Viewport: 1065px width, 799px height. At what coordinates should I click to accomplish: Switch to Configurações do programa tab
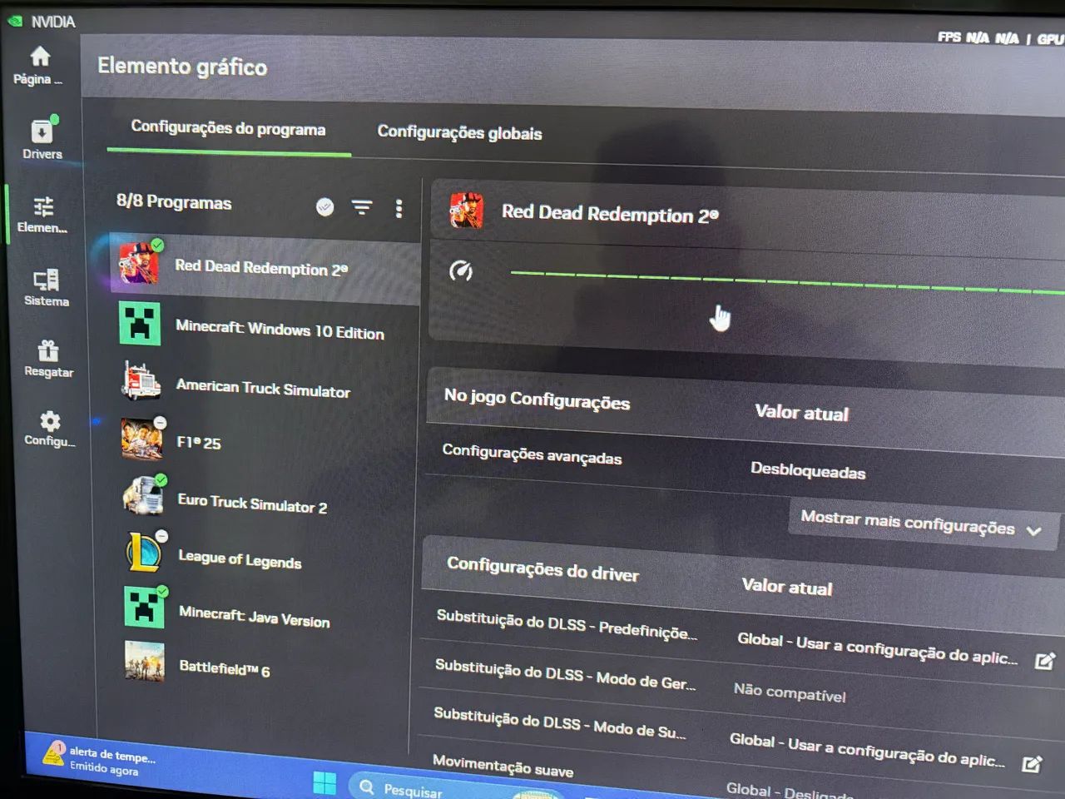[x=228, y=128]
